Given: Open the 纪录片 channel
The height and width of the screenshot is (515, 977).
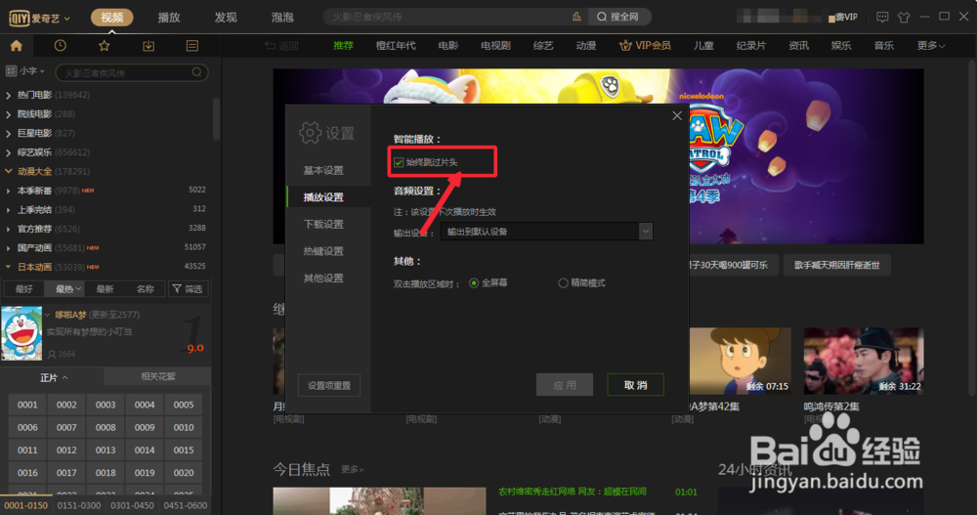Looking at the screenshot, I should (750, 46).
